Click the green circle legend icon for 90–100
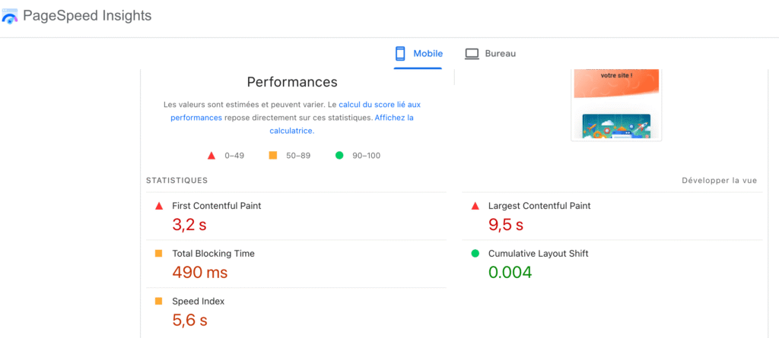 pos(339,156)
